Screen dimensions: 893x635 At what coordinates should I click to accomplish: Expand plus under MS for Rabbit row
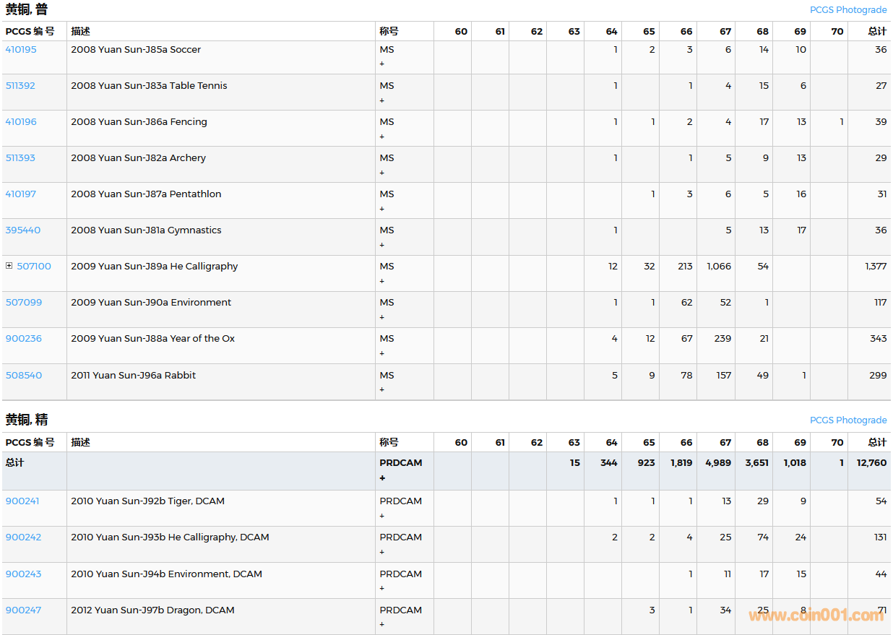point(382,390)
